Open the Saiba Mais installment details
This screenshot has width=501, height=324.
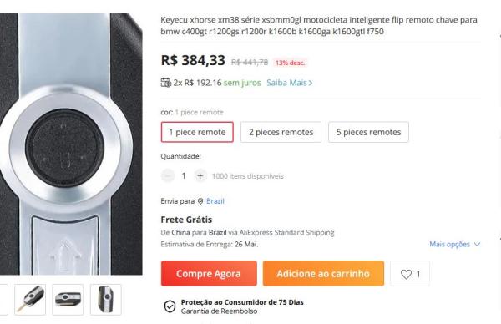[x=286, y=83]
